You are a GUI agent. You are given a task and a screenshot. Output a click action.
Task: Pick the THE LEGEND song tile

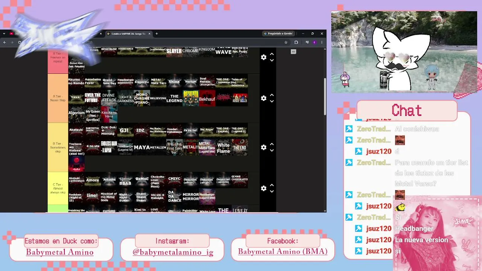click(x=174, y=98)
